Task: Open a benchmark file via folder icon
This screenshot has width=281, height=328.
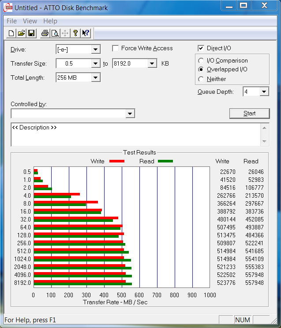Action: tap(21, 33)
